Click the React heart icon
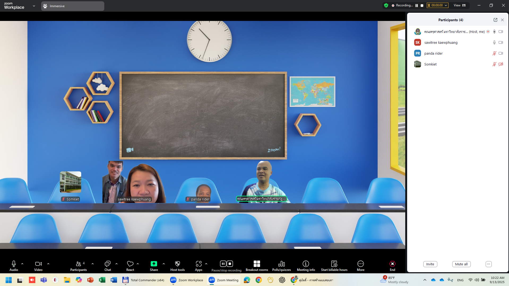 [130, 264]
